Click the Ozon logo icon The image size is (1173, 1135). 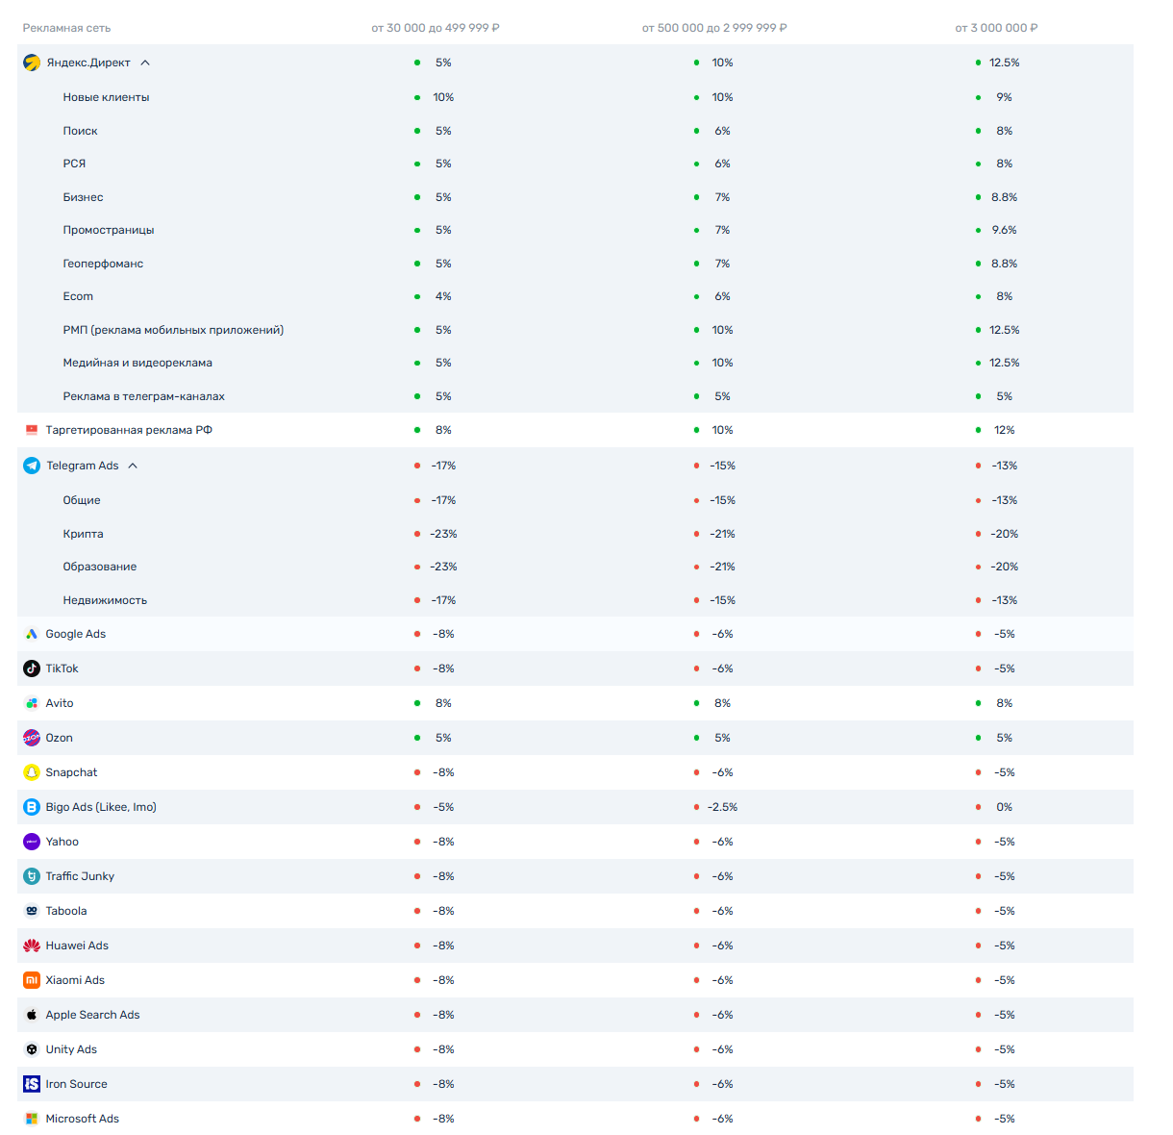(x=32, y=738)
